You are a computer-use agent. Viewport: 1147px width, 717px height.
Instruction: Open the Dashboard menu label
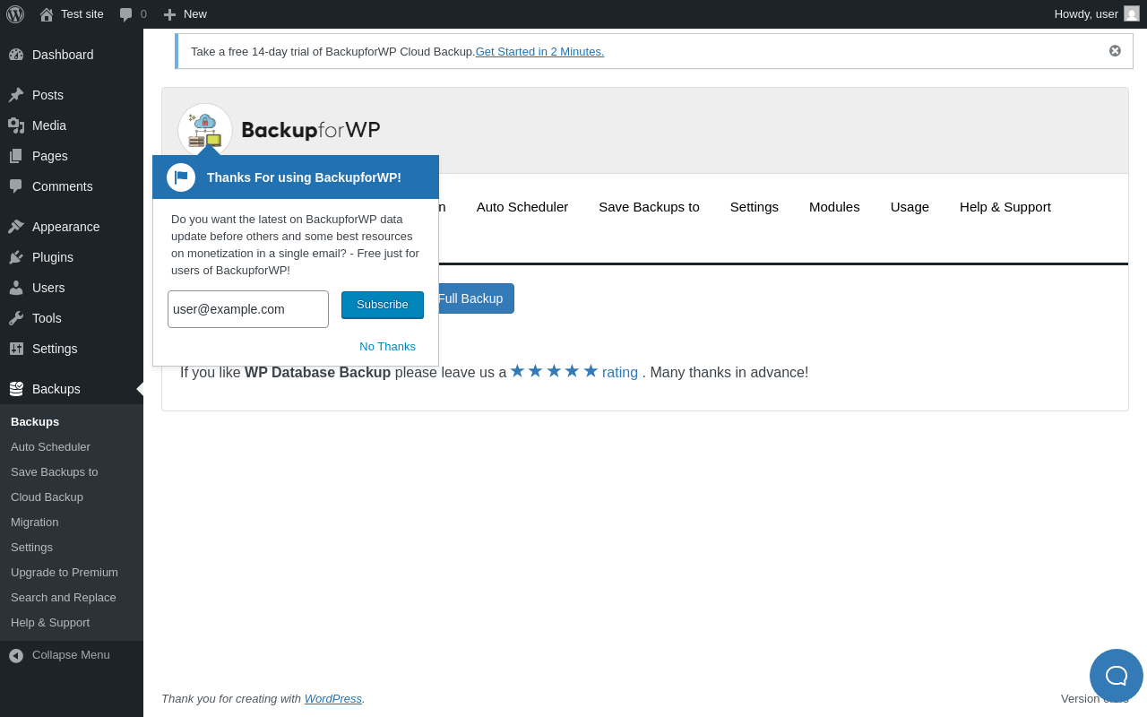pos(63,55)
